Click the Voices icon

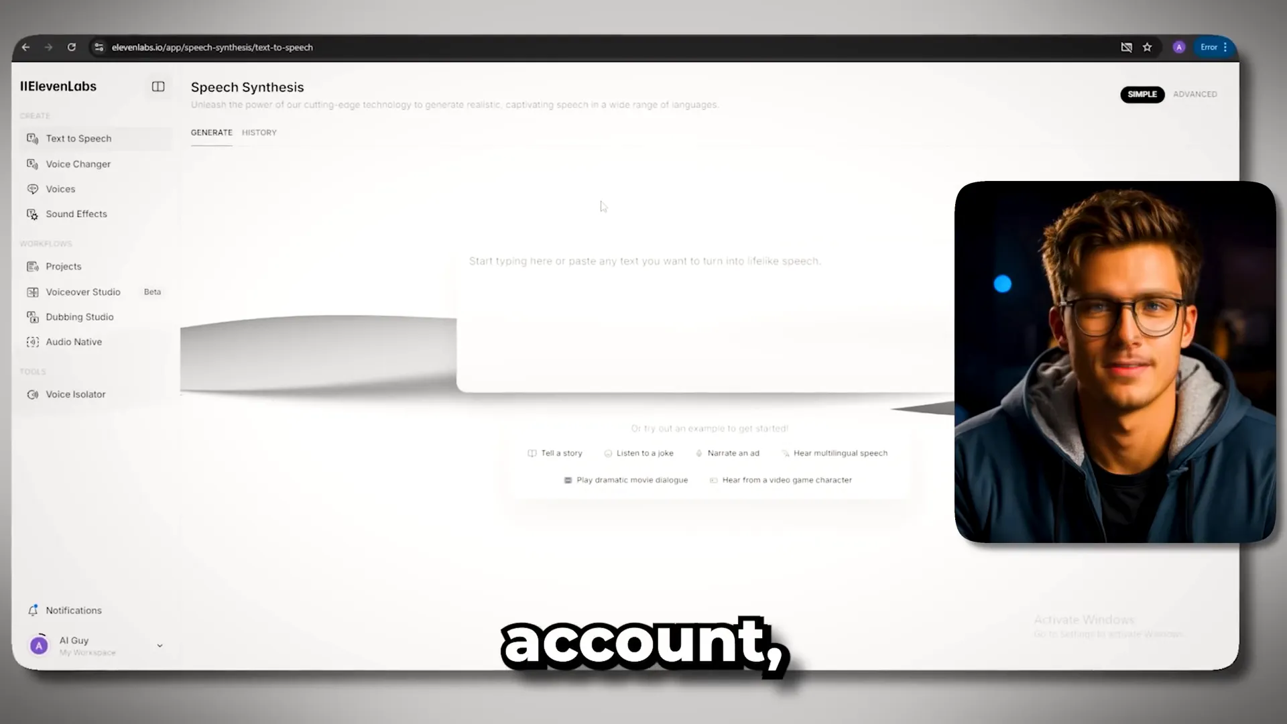pos(33,188)
